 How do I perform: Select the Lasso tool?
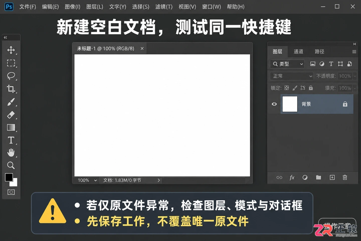click(11, 76)
